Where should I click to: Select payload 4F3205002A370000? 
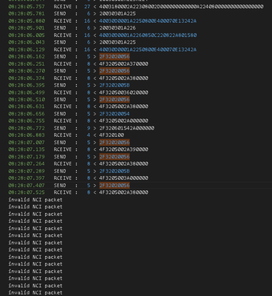[x=123, y=64]
